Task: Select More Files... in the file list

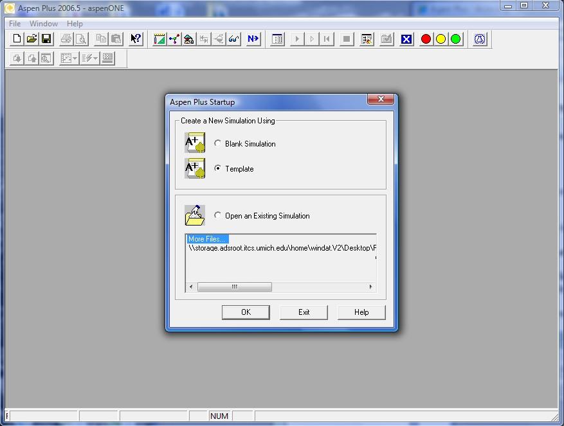Action: [x=207, y=239]
